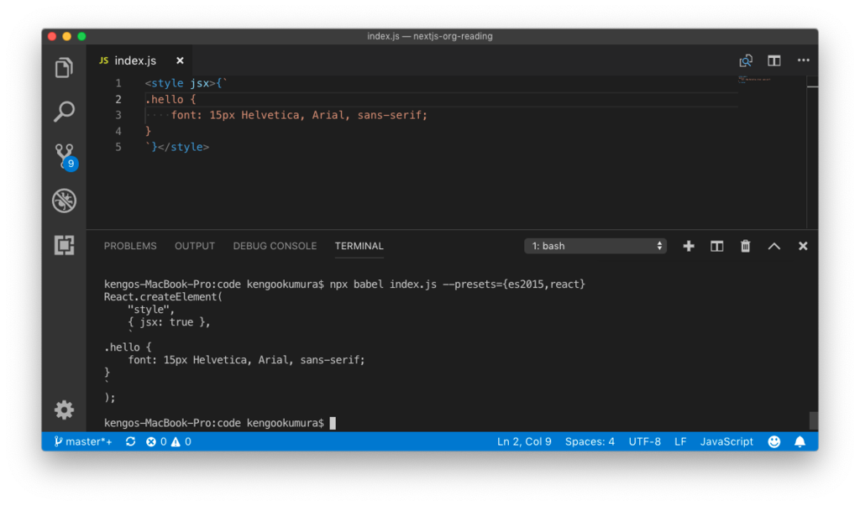The image size is (860, 506).
Task: Change indentation via 'Spaces: 4'
Action: point(590,442)
